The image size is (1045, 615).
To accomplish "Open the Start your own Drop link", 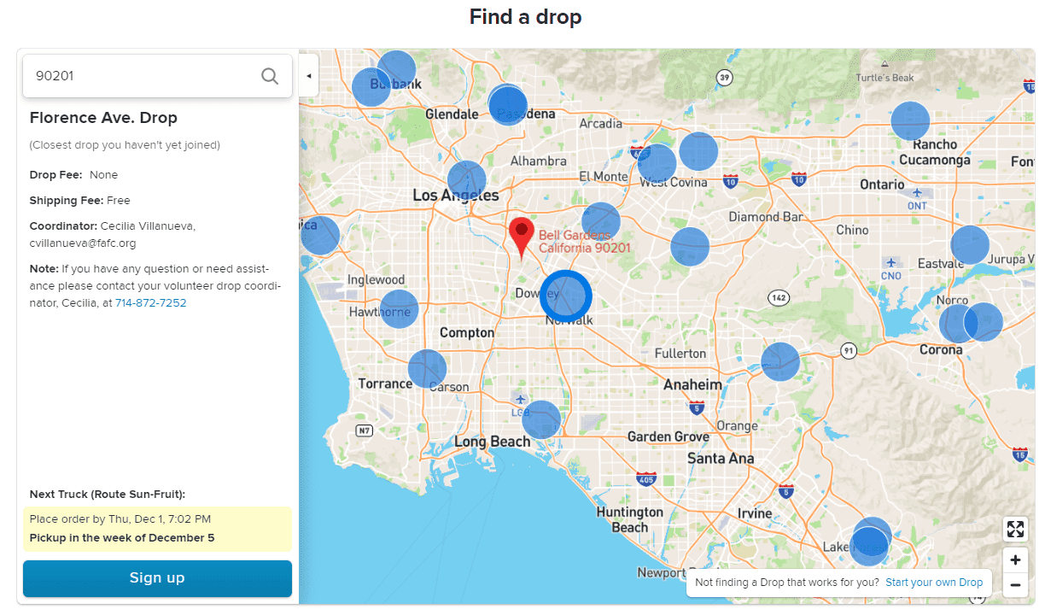I will pos(934,583).
